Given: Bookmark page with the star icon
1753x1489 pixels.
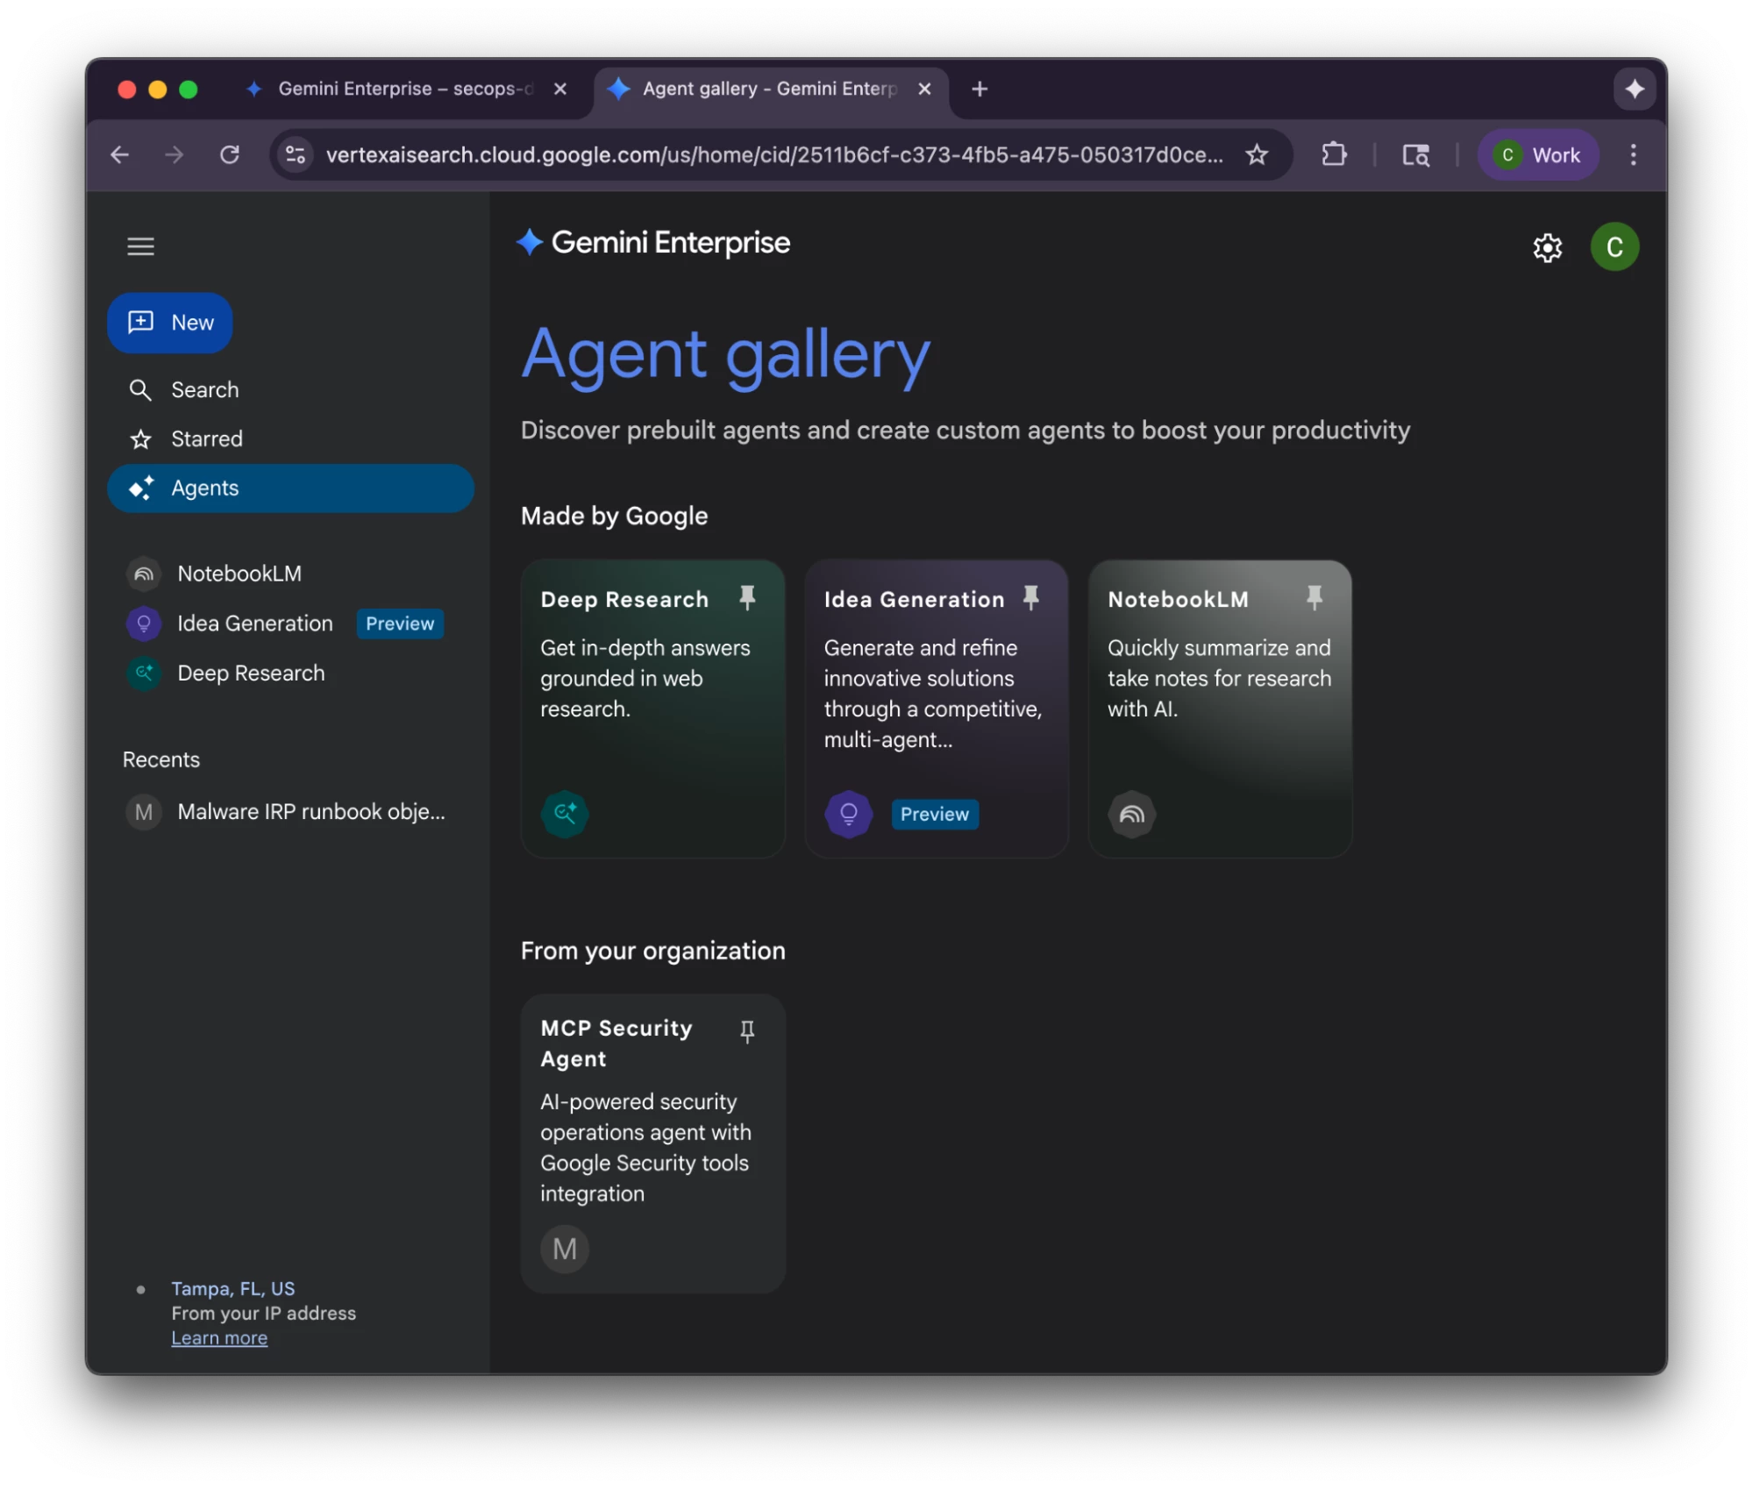Looking at the screenshot, I should 1257,155.
